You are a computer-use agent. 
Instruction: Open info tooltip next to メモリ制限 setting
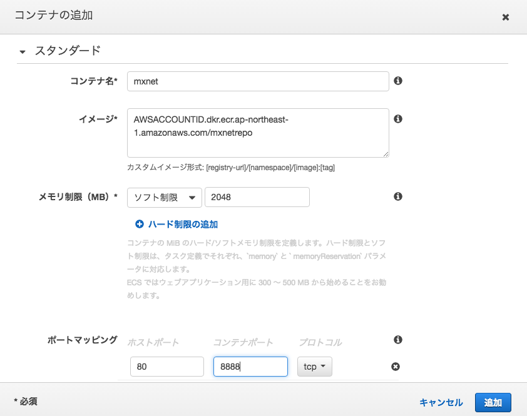pos(397,196)
